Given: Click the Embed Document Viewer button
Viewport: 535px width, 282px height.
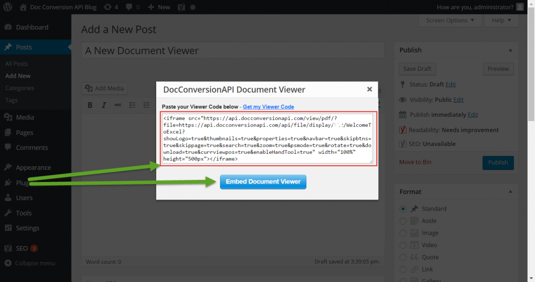Looking at the screenshot, I should click(x=263, y=181).
